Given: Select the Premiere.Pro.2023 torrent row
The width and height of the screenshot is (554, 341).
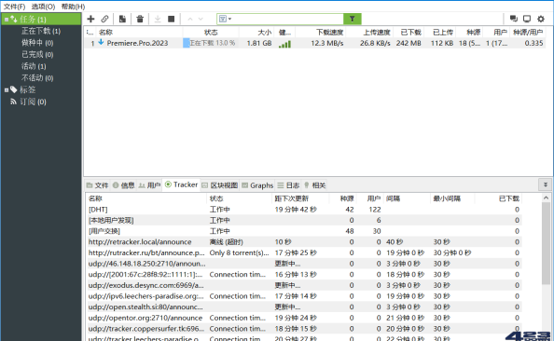Looking at the screenshot, I should [315, 43].
